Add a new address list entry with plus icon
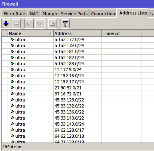The image size is (154, 151). 6,24
